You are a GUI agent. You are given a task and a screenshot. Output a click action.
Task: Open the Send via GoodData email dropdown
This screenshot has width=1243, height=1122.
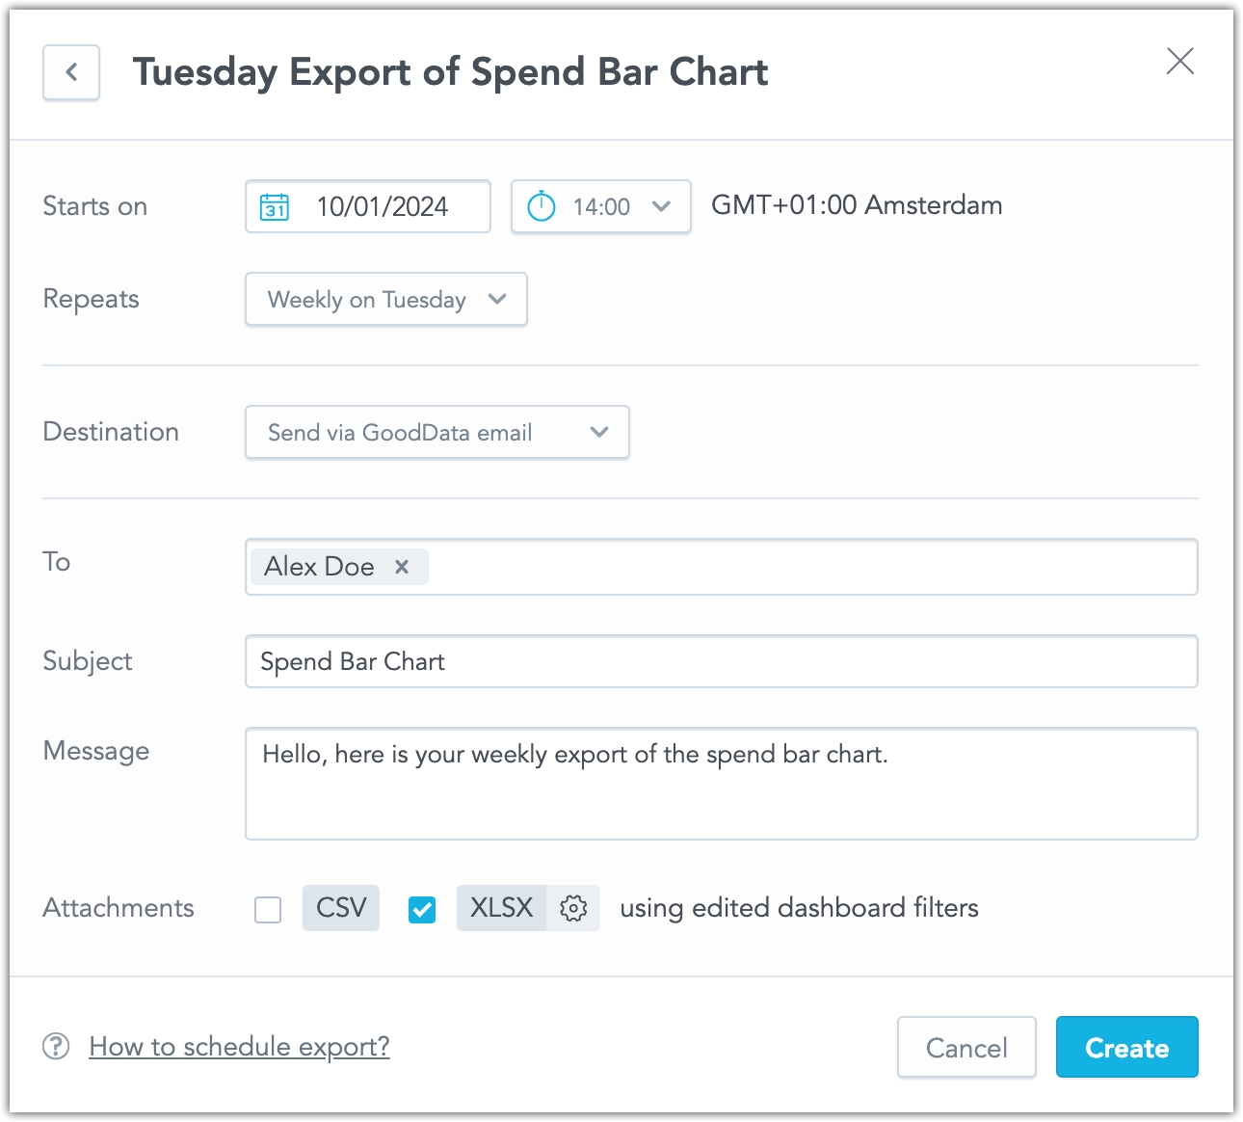click(436, 433)
